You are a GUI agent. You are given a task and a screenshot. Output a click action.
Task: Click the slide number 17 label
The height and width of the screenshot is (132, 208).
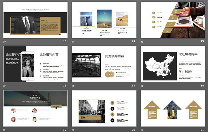pyautogui.click(x=133, y=86)
